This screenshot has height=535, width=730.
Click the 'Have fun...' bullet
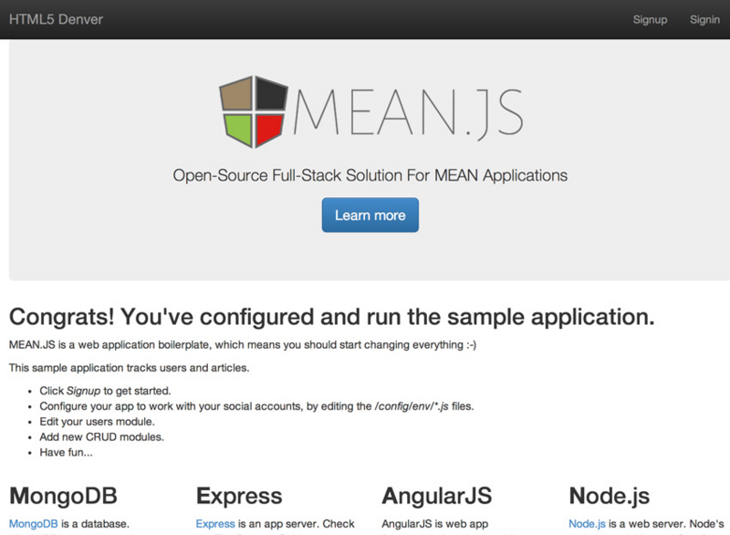[x=66, y=452]
